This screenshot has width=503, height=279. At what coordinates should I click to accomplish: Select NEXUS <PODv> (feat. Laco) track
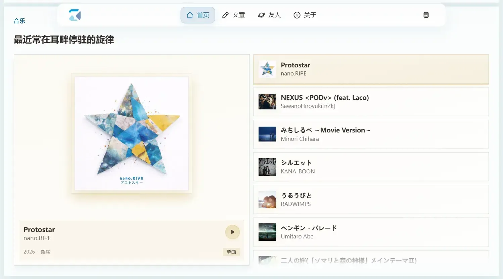[371, 102]
